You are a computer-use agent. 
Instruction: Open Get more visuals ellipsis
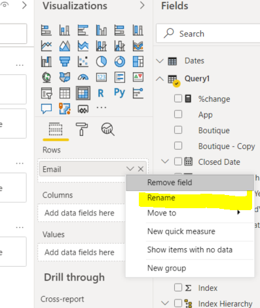pos(102,107)
